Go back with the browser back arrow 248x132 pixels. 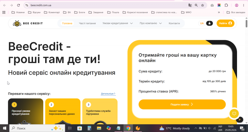(x=5, y=5)
